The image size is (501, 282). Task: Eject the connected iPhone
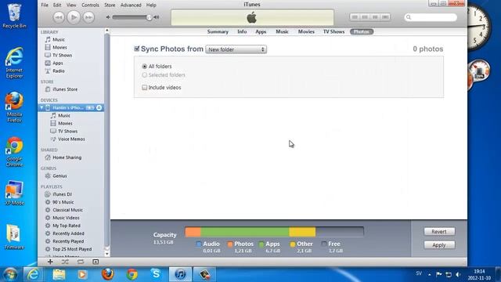click(99, 108)
